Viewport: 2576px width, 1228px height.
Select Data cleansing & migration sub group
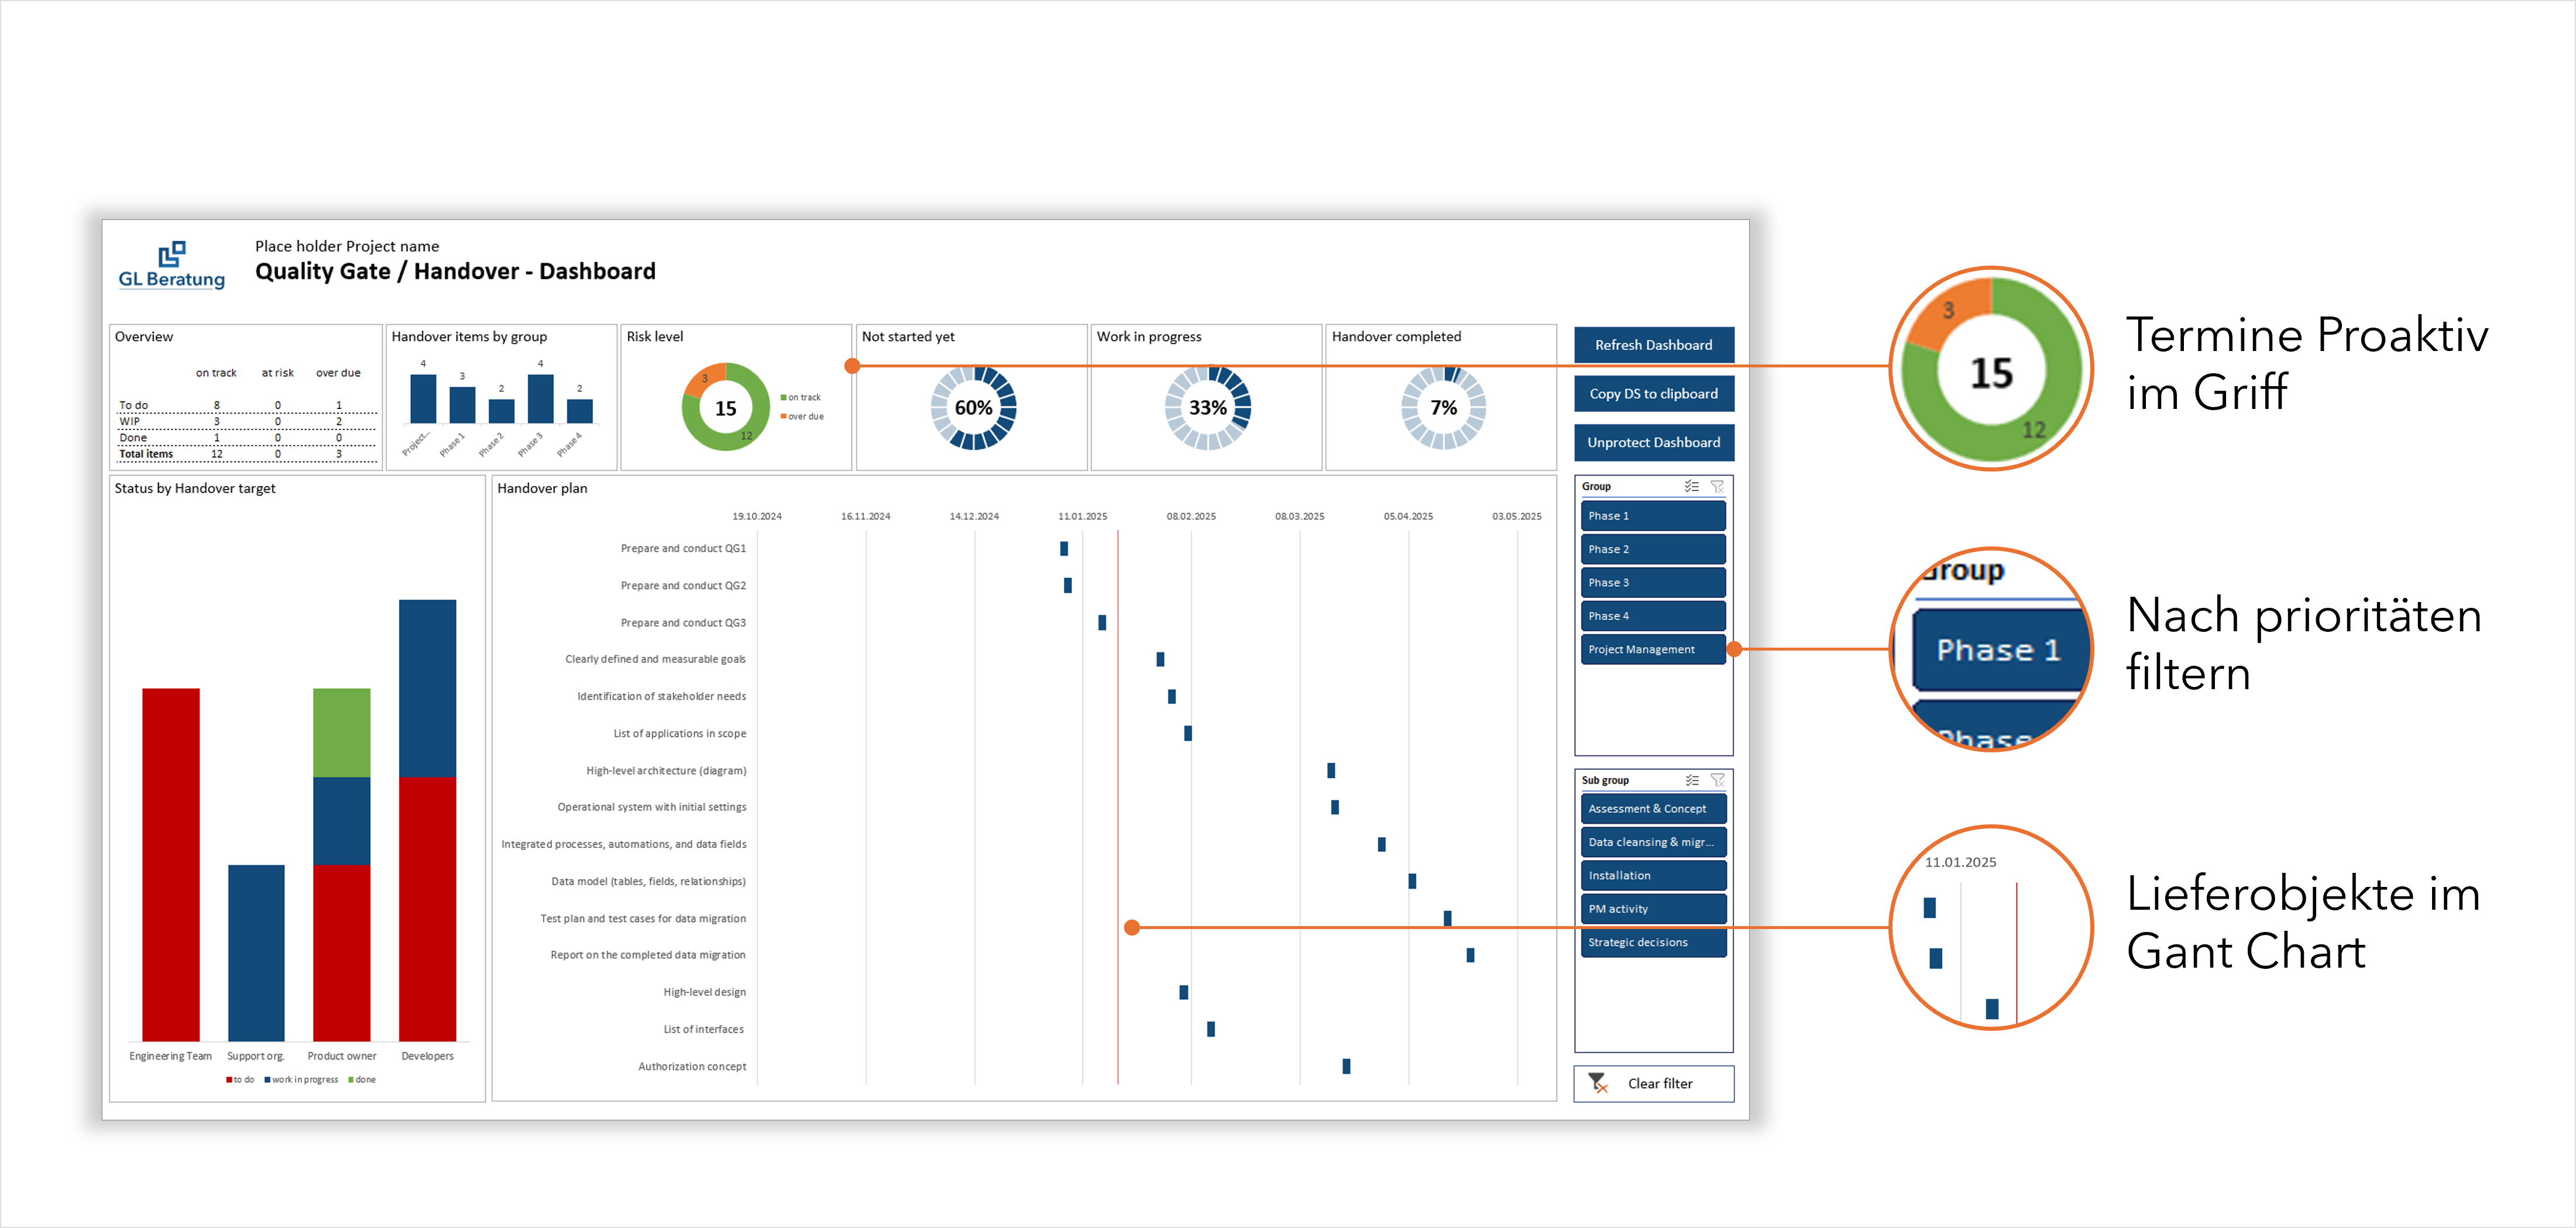click(x=1653, y=842)
